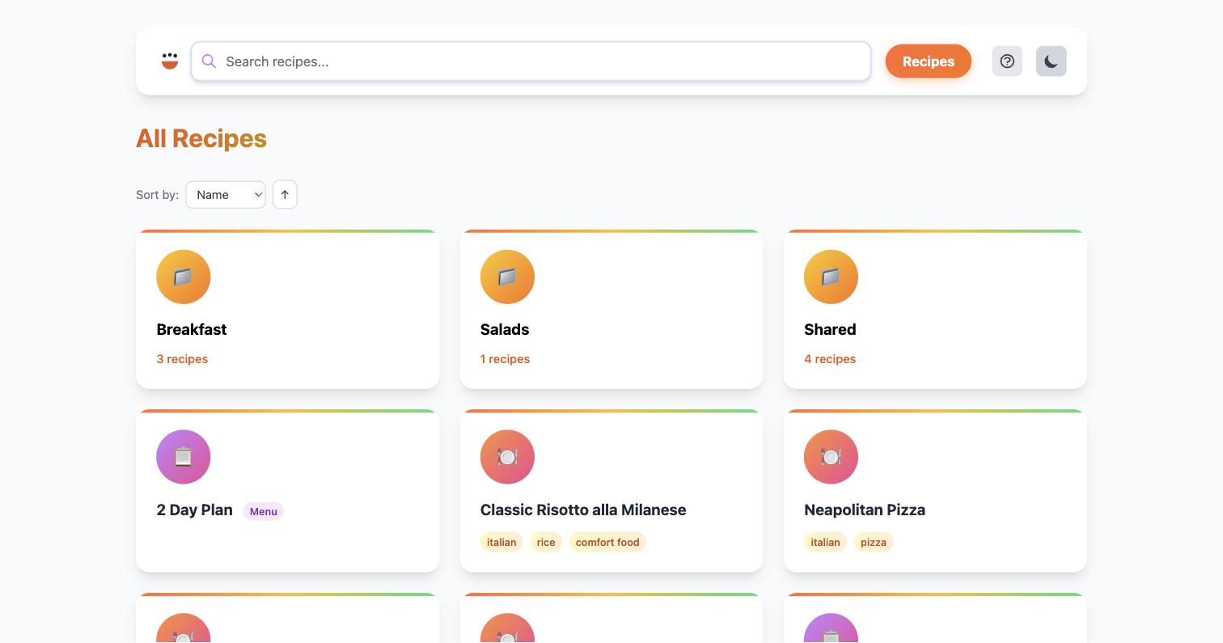The image size is (1223, 643).
Task: Click the comfort food tag
Action: click(x=607, y=542)
